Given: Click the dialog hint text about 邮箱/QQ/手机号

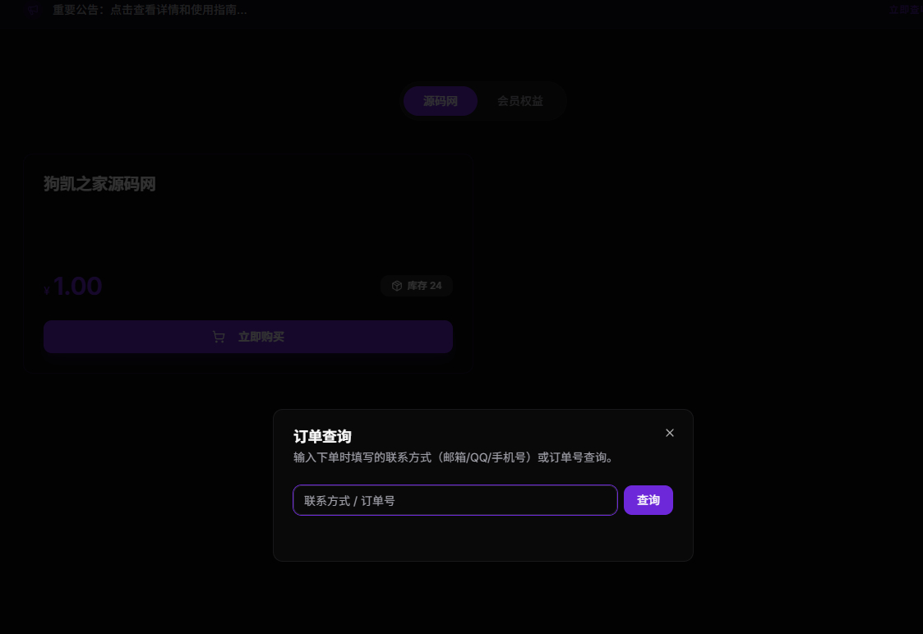Looking at the screenshot, I should pos(454,457).
